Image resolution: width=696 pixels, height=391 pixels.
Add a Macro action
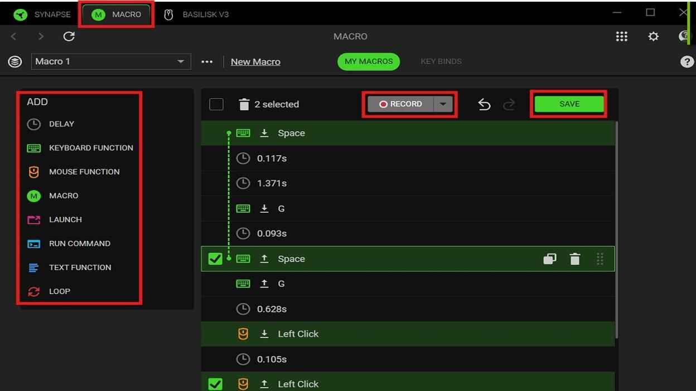52,196
